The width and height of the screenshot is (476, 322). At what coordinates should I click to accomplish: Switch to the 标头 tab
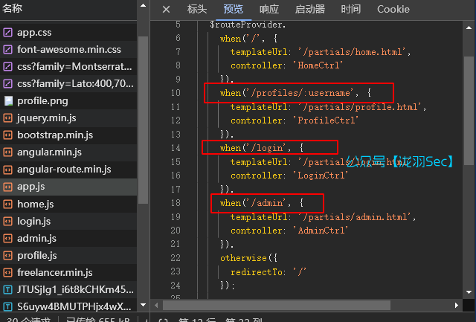click(197, 9)
